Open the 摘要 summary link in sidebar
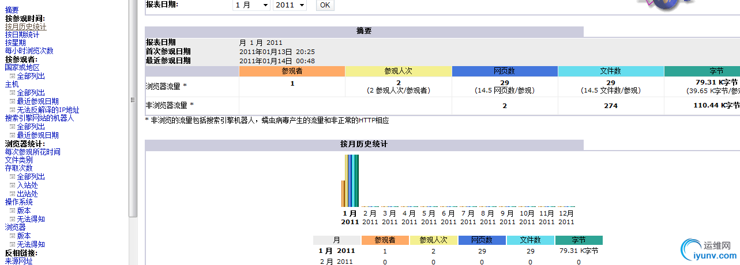Screen dimensions: 740x265 pos(12,10)
